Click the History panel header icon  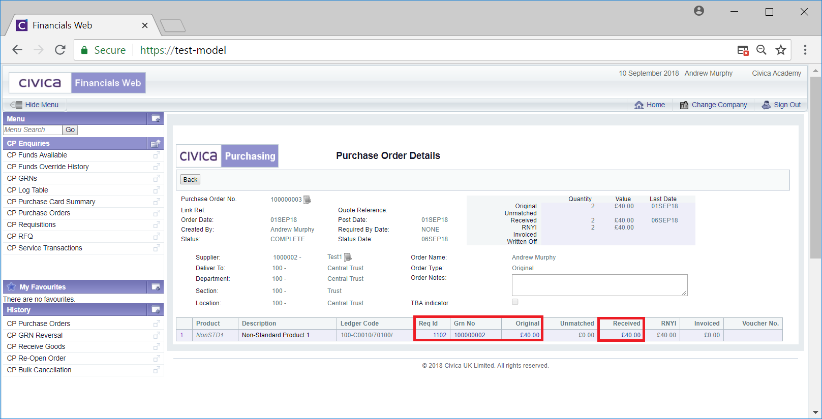(x=156, y=310)
